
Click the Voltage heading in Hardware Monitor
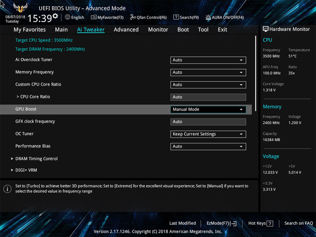271,156
